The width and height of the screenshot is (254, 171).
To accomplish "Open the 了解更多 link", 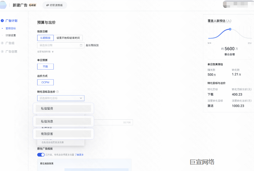I will (79, 155).
